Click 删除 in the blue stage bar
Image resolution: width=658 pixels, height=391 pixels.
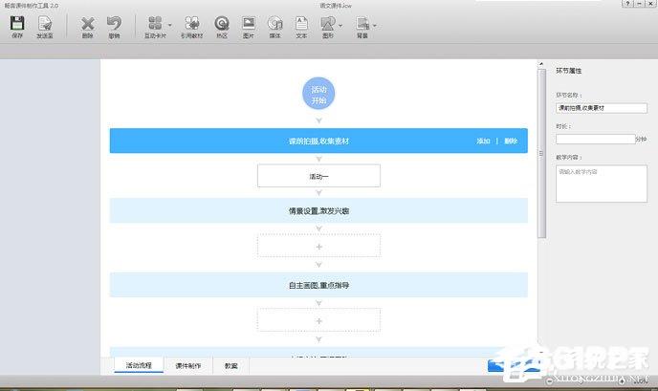[511, 141]
